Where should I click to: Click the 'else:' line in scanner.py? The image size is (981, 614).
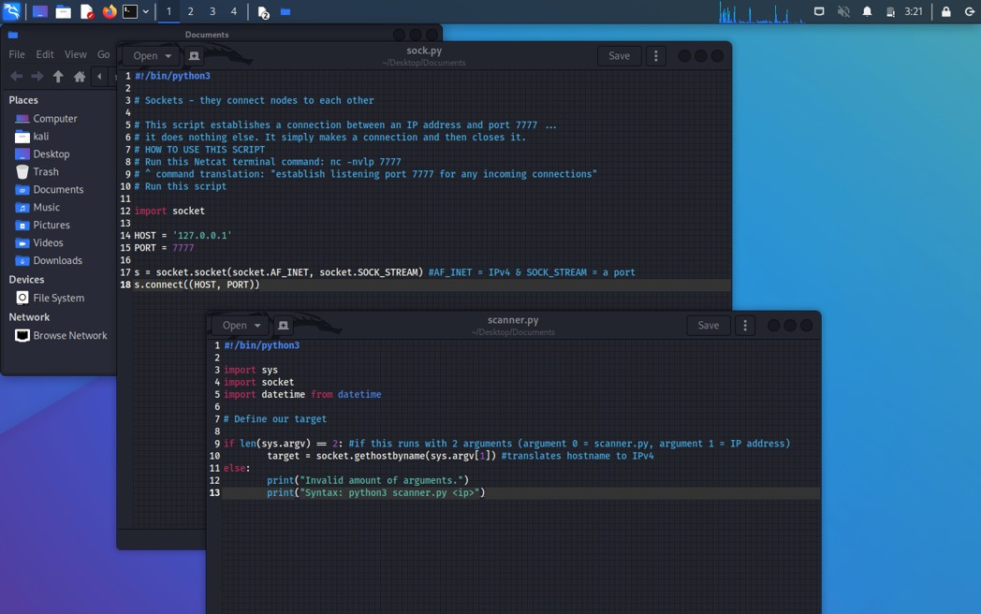click(237, 468)
